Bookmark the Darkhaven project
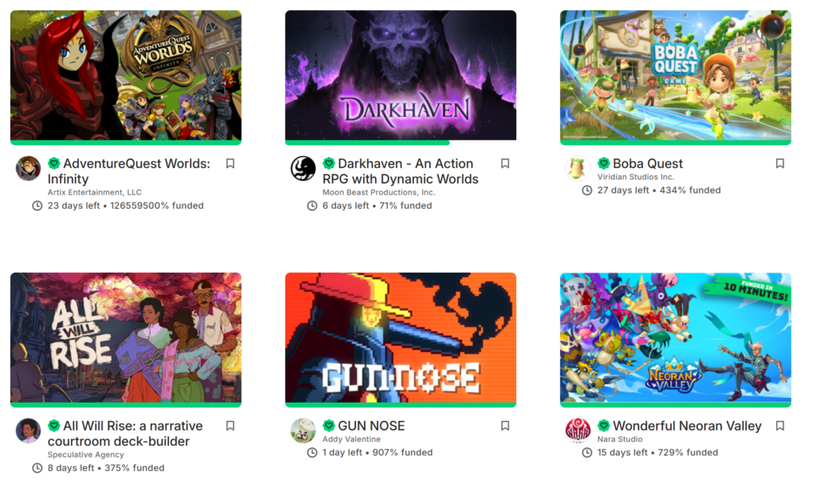The height and width of the screenshot is (480, 817). click(x=505, y=163)
